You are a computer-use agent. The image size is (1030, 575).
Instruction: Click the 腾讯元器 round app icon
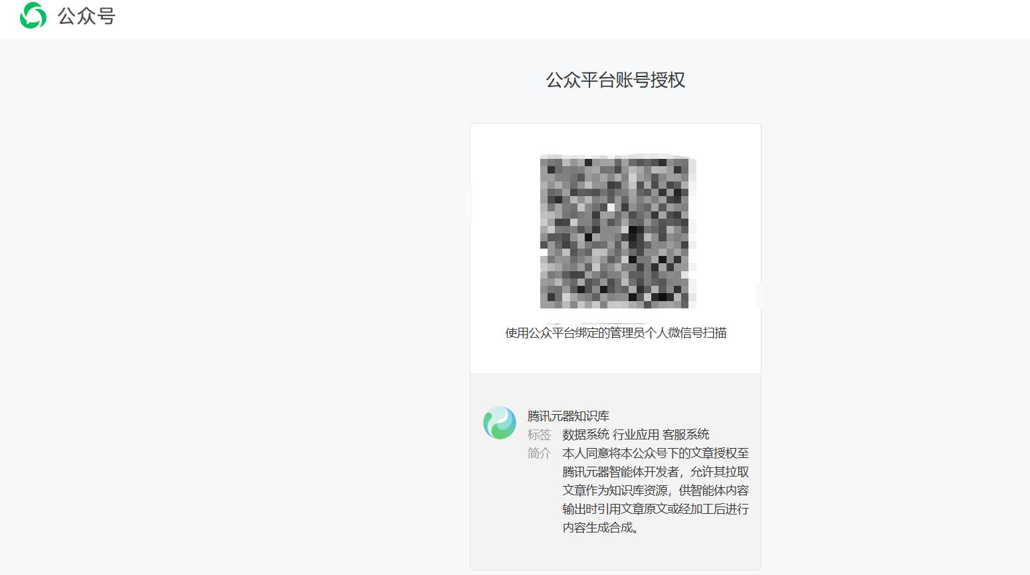tap(500, 423)
